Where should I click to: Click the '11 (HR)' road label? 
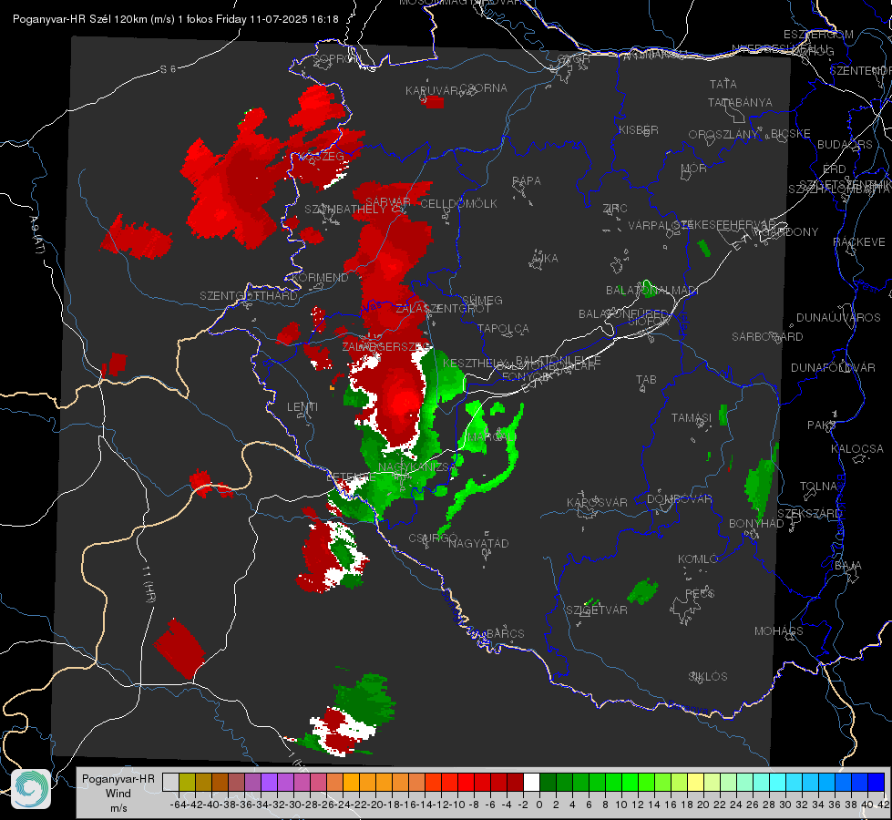149,584
